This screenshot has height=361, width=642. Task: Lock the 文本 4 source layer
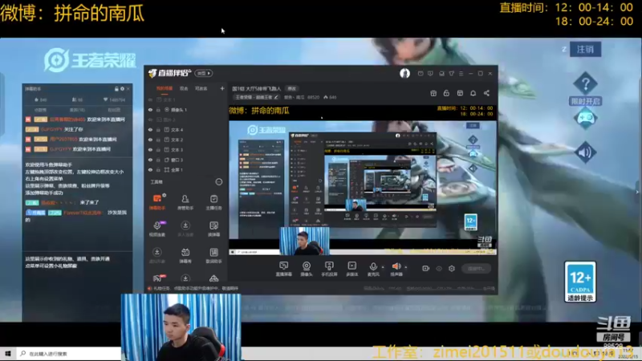coord(158,130)
